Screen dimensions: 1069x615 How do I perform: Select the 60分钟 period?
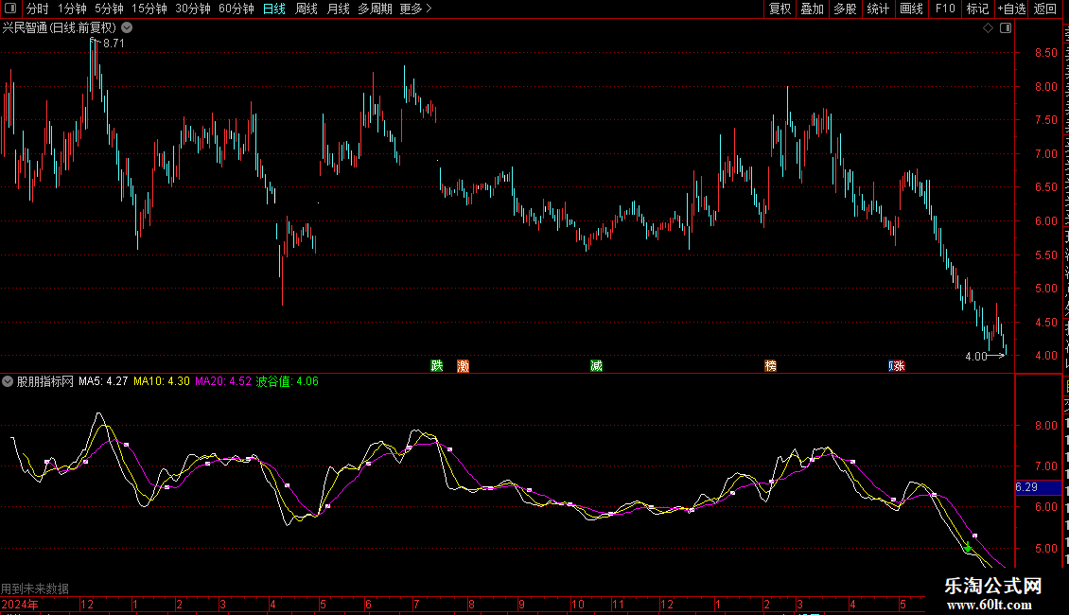(x=236, y=9)
